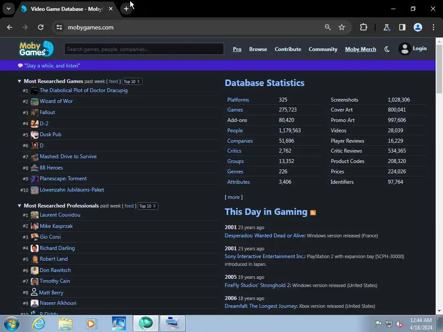Open Windows Start button
This screenshot has width=443, height=332.
(x=12, y=323)
